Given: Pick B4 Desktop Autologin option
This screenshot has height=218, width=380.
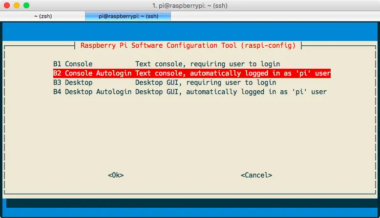Looking at the screenshot, I should pos(190,92).
